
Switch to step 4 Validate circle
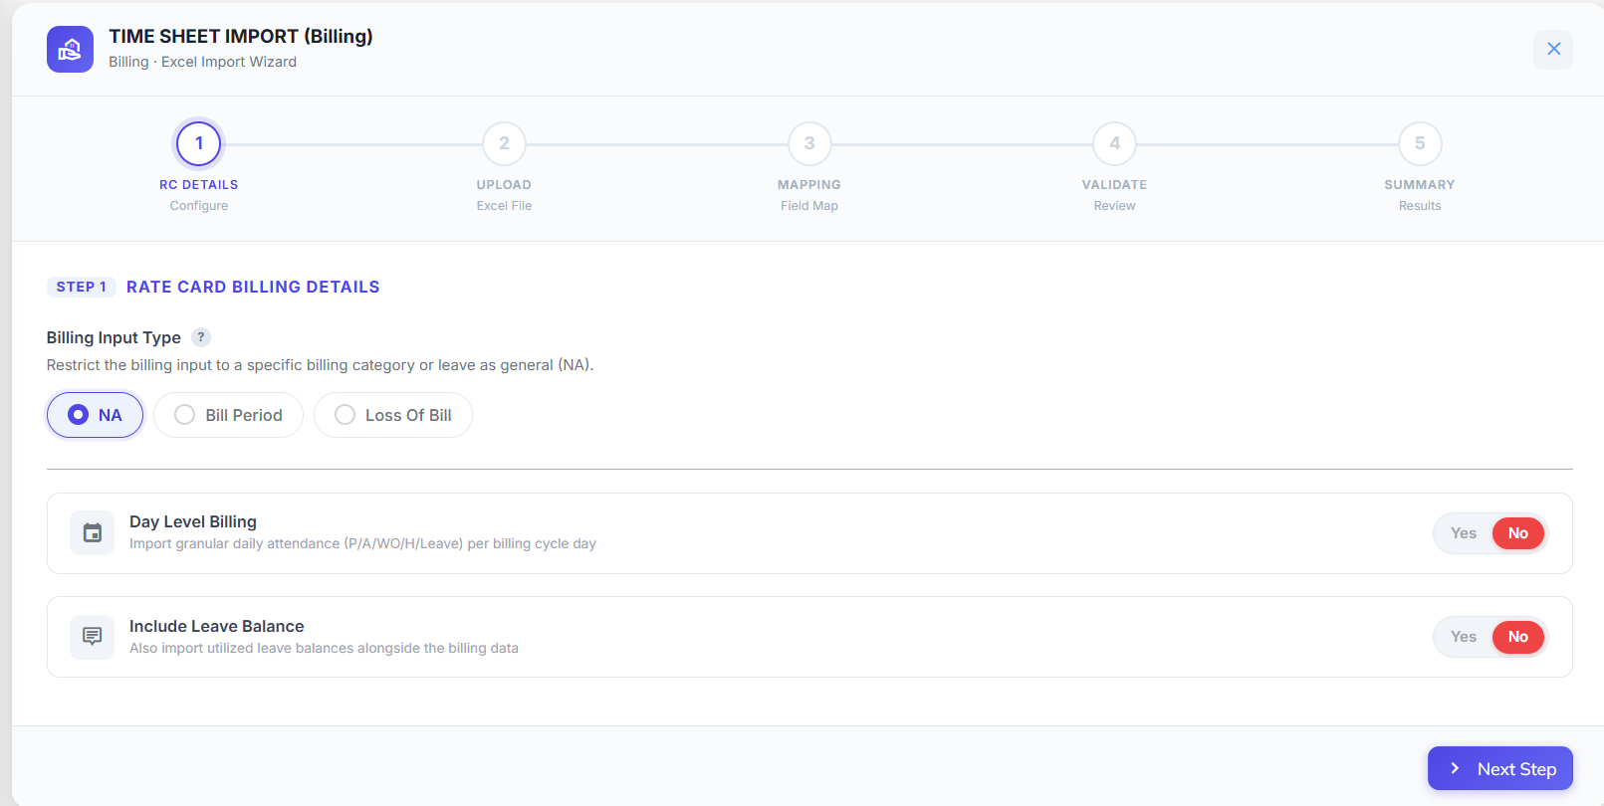point(1114,143)
